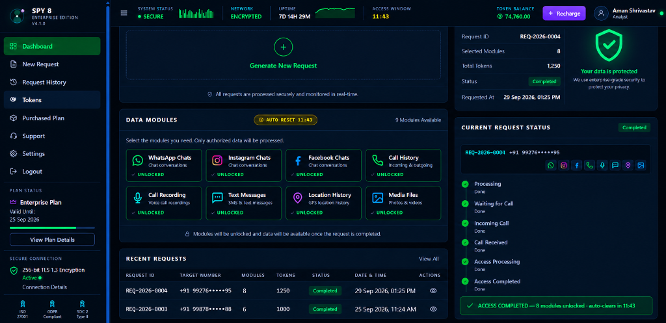Click the 9 Modules Available text

click(418, 120)
